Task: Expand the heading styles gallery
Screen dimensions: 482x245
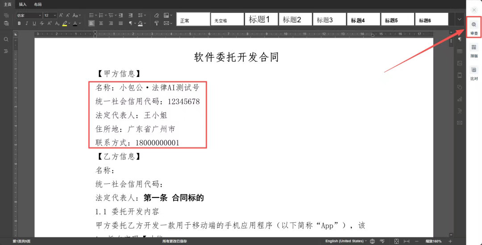Action: [460, 19]
